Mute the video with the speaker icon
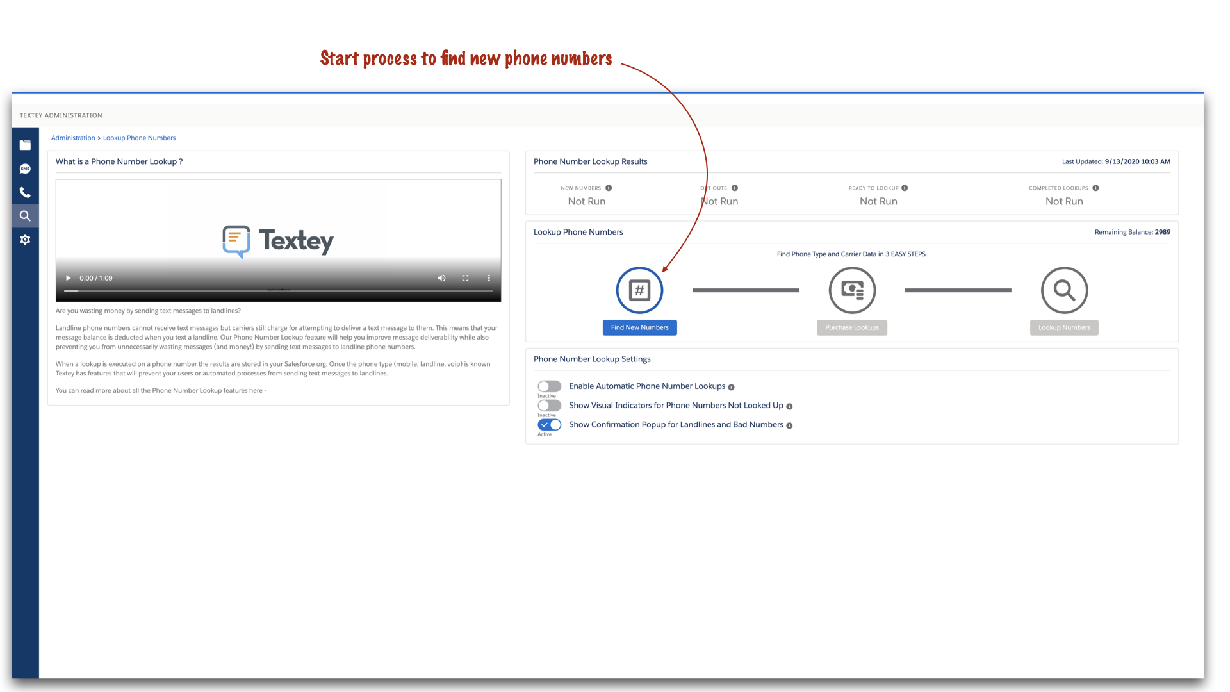 pos(441,278)
